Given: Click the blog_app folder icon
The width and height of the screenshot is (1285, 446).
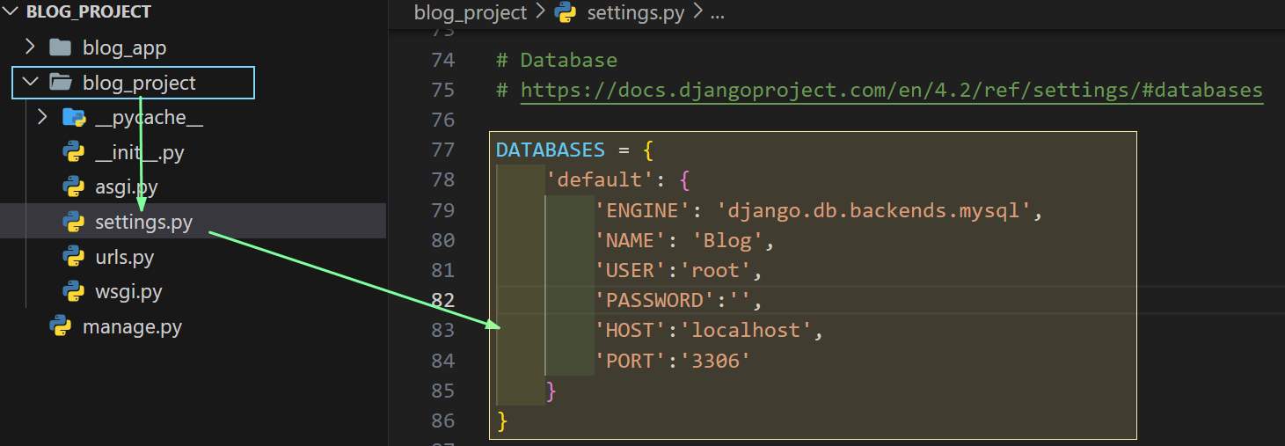Looking at the screenshot, I should pyautogui.click(x=60, y=47).
